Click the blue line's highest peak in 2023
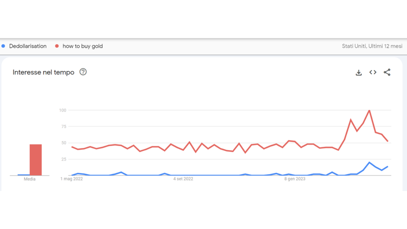This screenshot has height=229, width=407. point(369,163)
